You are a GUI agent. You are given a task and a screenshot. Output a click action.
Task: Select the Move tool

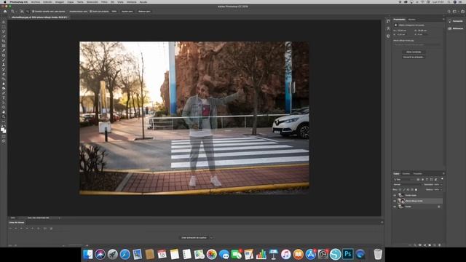[4, 22]
